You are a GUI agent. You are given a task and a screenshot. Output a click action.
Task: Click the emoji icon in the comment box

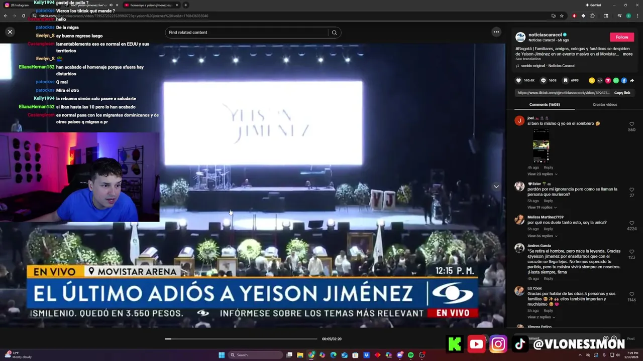click(613, 338)
